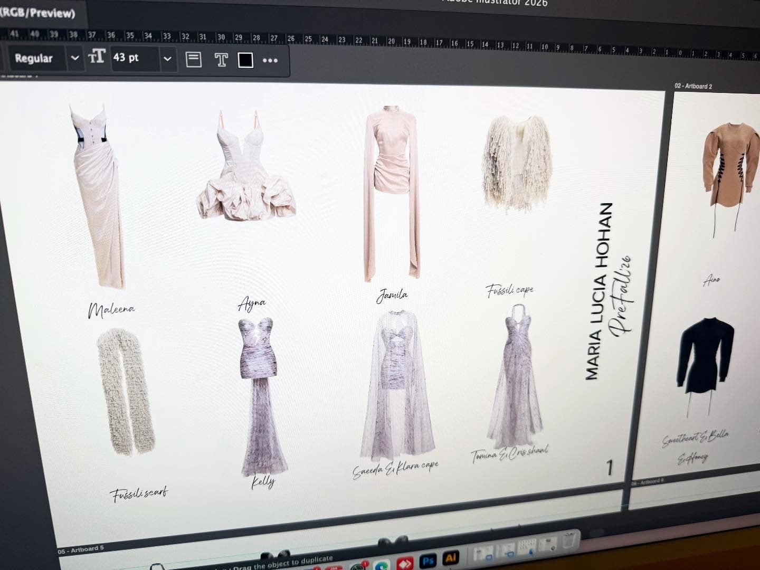The width and height of the screenshot is (760, 570).
Task: Click the Jamila text label
Action: point(392,296)
